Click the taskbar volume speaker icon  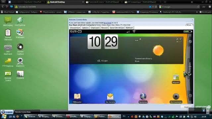click(x=195, y=117)
